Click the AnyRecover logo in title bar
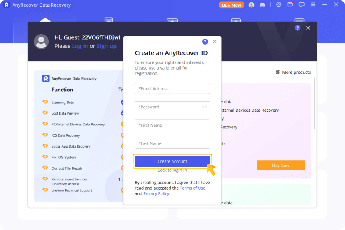Viewport: 345px width, 230px height. click(x=6, y=5)
